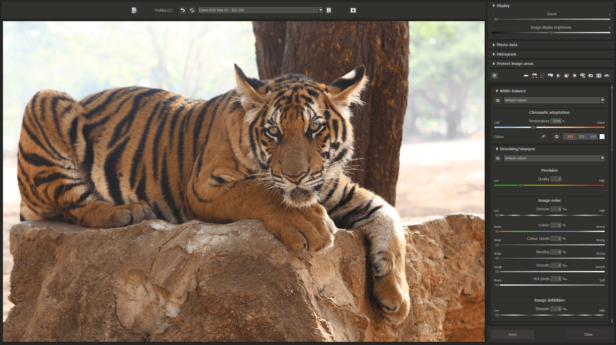Click the Banding slider track

[x=549, y=258]
